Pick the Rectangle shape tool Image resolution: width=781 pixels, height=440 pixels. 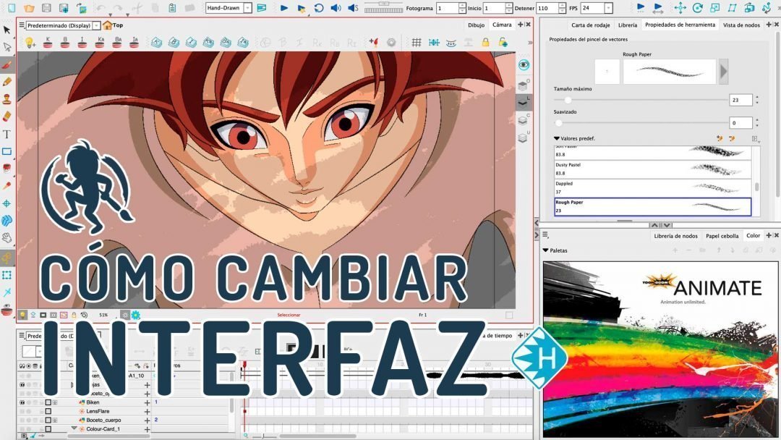(7, 151)
